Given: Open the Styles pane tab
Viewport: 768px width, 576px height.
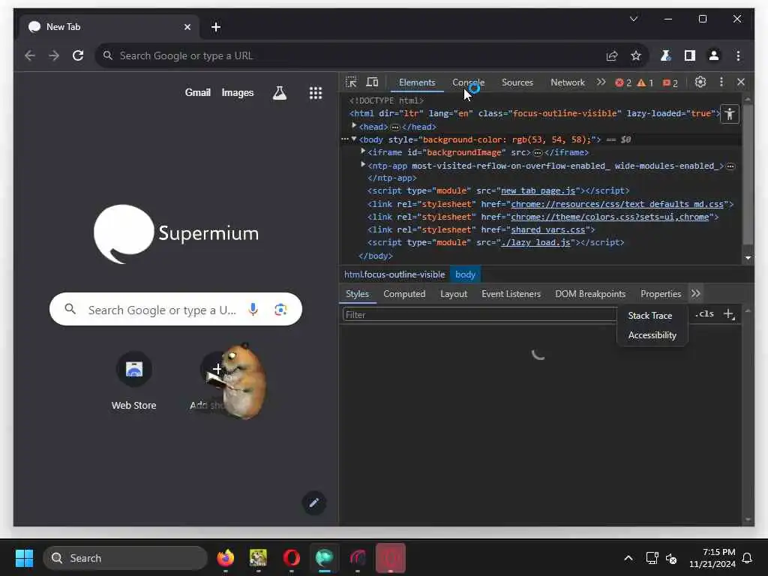Looking at the screenshot, I should point(357,294).
